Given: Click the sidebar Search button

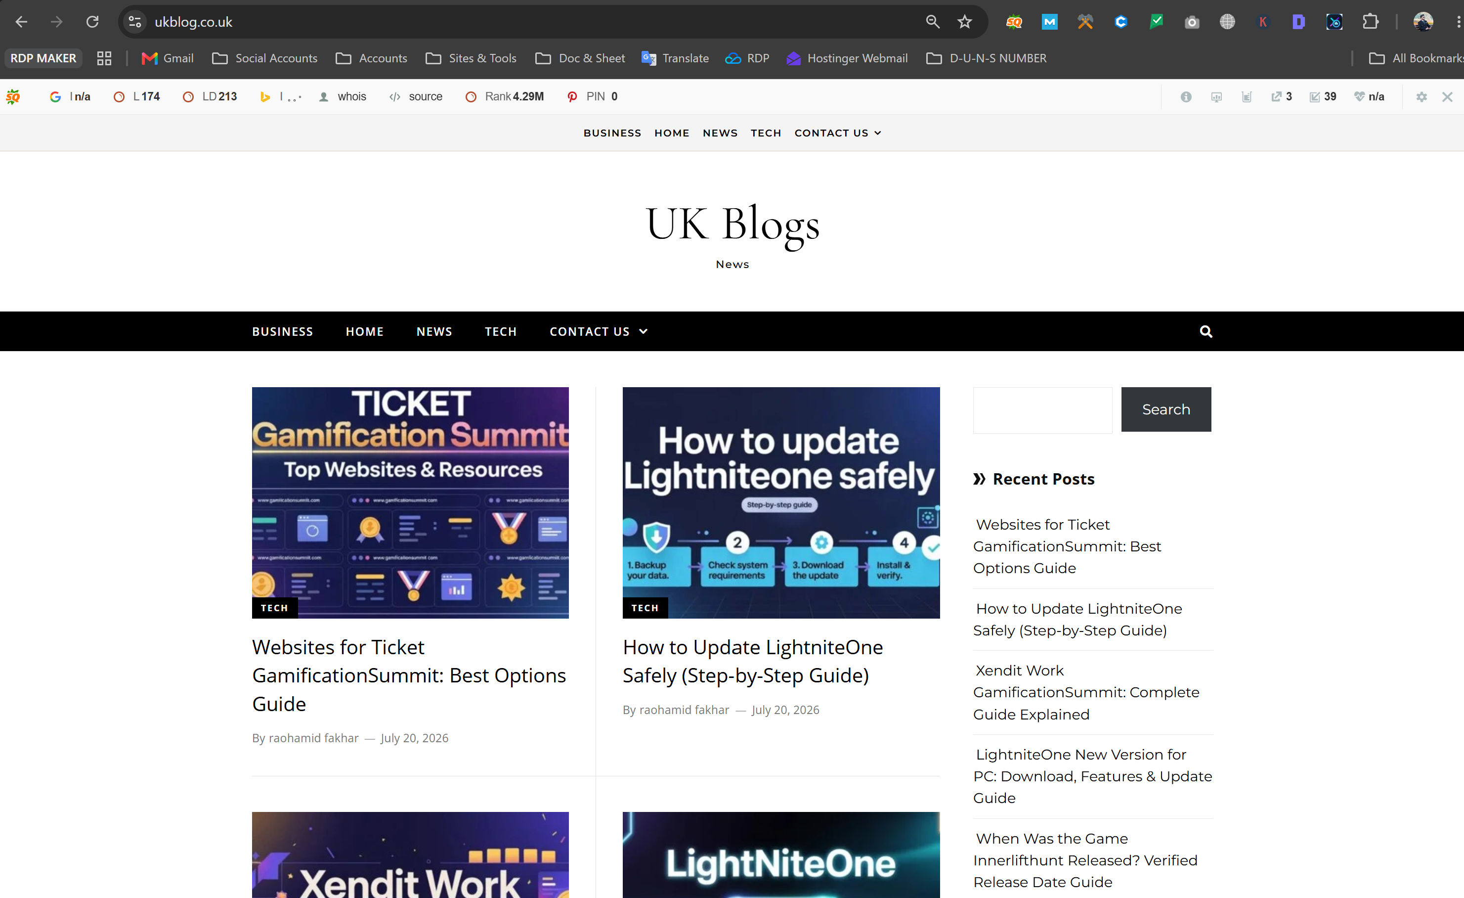Looking at the screenshot, I should [1166, 409].
